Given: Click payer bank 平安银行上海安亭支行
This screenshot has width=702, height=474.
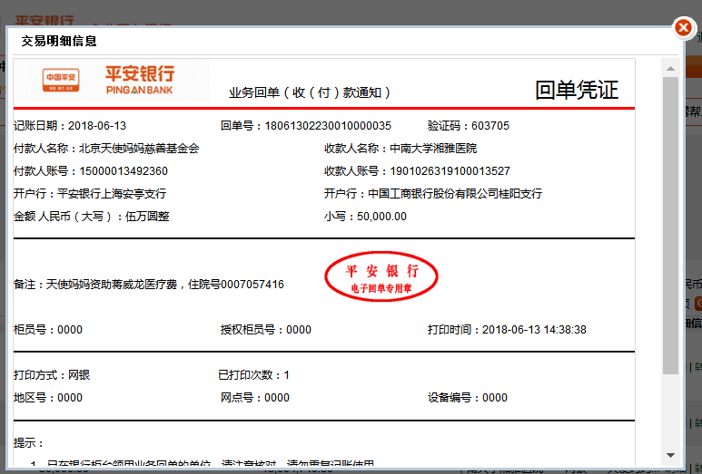Looking at the screenshot, I should tap(112, 194).
